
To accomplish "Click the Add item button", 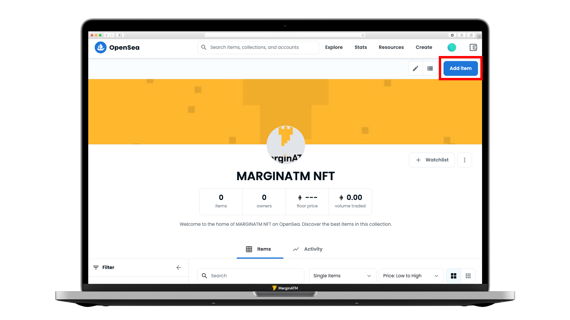I will 461,68.
